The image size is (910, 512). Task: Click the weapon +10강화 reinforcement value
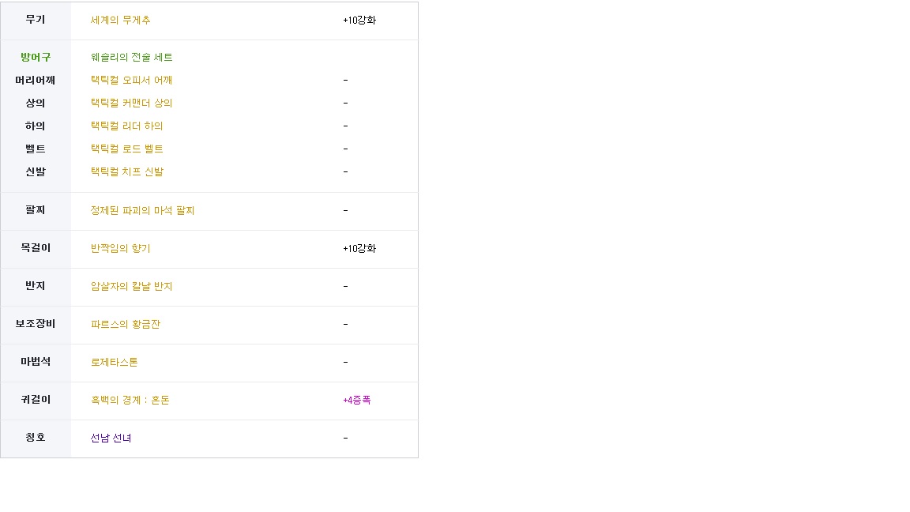[359, 21]
